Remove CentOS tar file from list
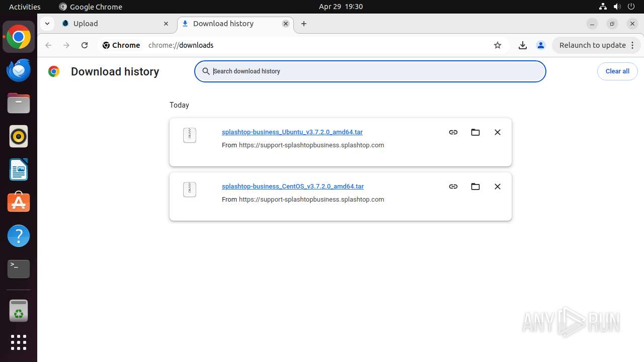 coord(498,187)
